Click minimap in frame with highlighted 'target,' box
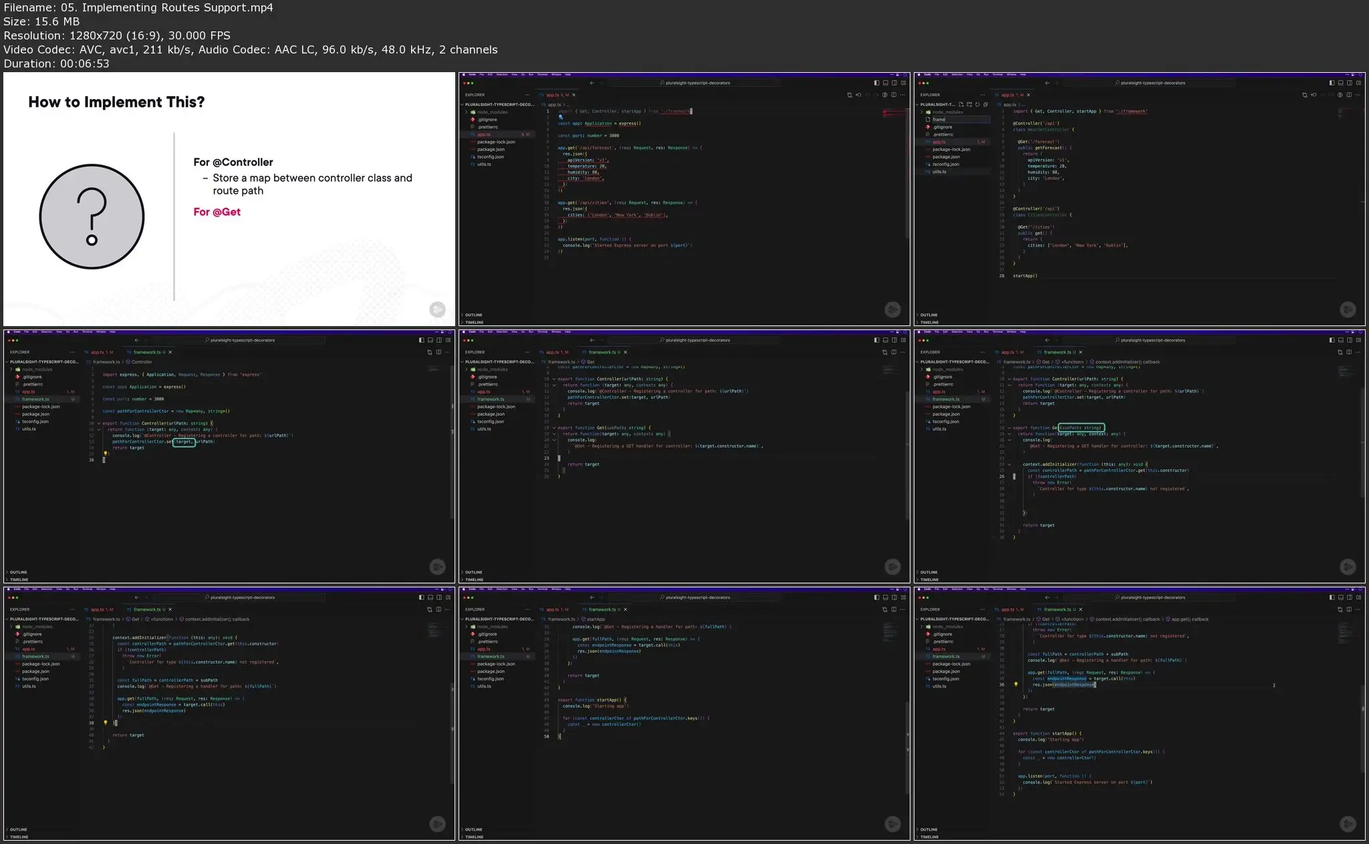 pyautogui.click(x=434, y=369)
